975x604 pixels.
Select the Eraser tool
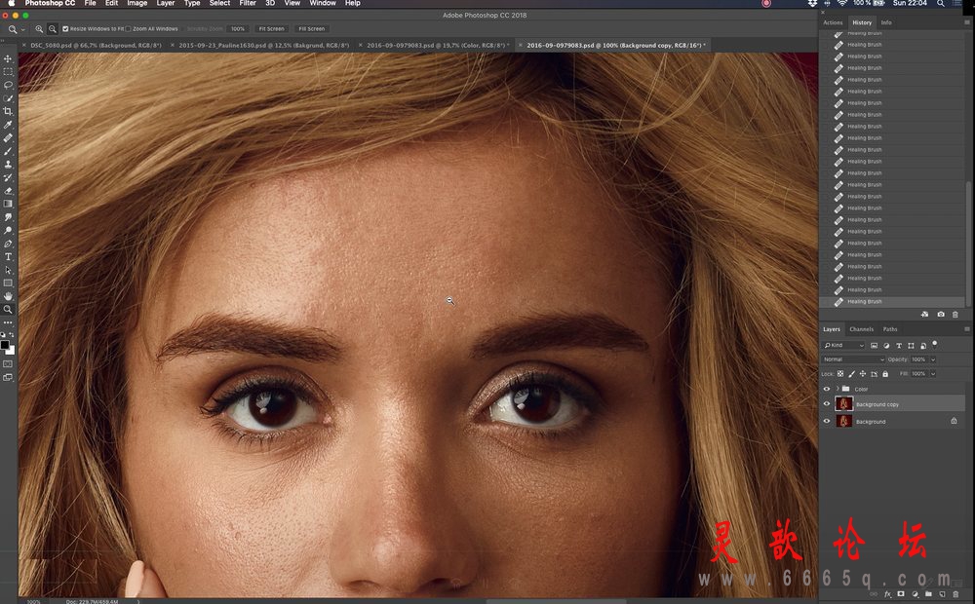coord(8,191)
